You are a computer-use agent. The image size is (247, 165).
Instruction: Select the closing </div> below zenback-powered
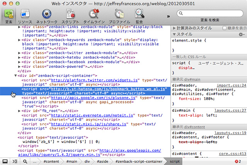click(x=24, y=71)
